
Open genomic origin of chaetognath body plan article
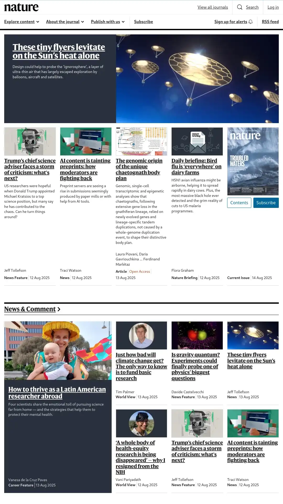(139, 169)
